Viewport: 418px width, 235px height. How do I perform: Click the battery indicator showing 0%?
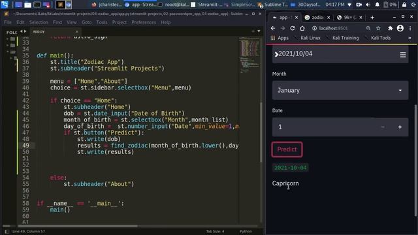click(x=390, y=5)
